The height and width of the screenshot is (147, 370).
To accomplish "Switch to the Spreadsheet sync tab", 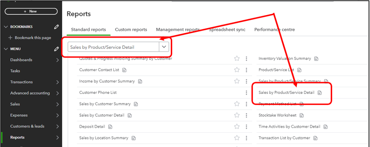I will click(227, 30).
